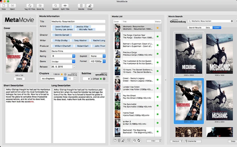237x147 pixels.
Task: Click the Short Description text box
Action: coord(28,116)
